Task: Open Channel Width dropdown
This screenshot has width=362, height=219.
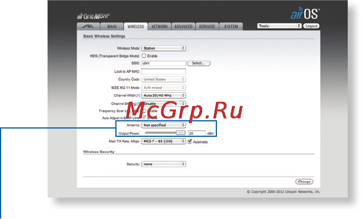Action: [163, 95]
